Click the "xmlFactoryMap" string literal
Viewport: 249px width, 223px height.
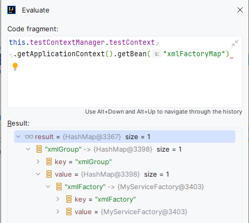point(194,54)
